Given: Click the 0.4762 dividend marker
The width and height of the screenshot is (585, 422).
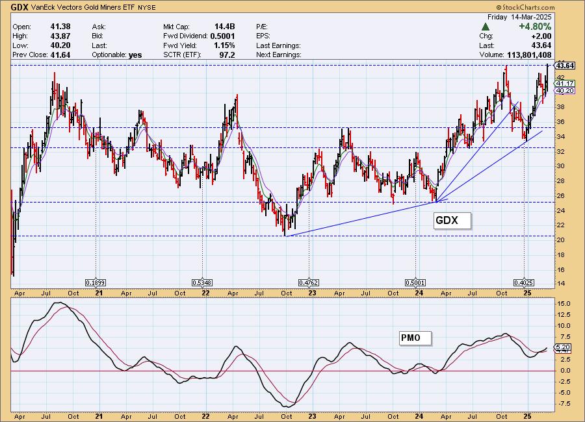Looking at the screenshot, I should point(309,282).
